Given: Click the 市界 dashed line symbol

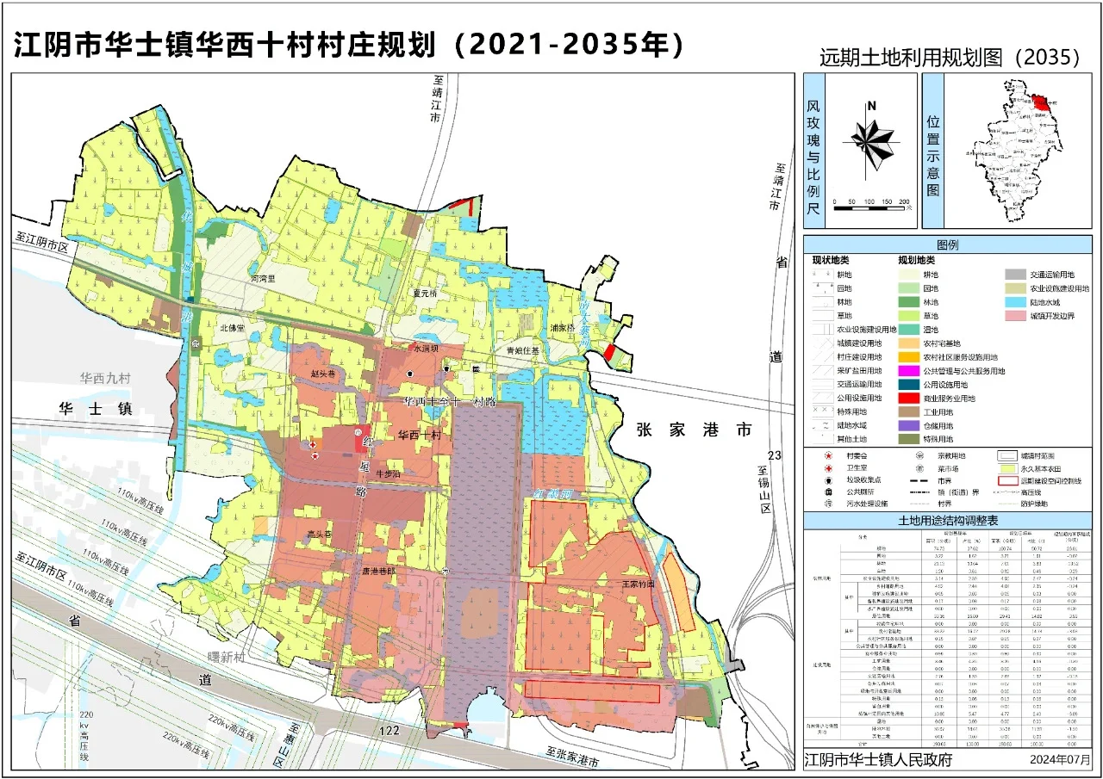Looking at the screenshot, I should pyautogui.click(x=919, y=481).
